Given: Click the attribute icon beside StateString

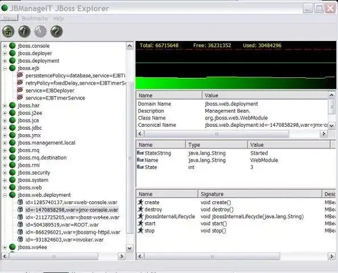Looking at the screenshot, I should click(x=140, y=153).
